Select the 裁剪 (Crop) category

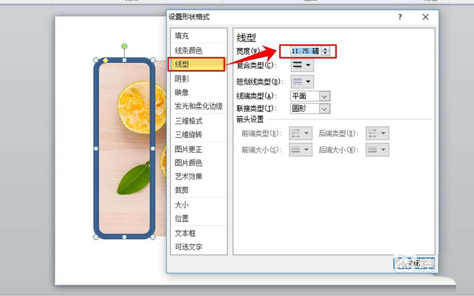182,190
